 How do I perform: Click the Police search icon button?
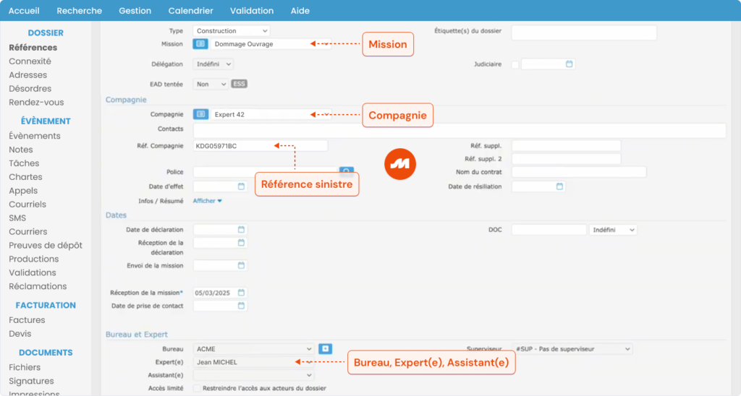pos(347,171)
